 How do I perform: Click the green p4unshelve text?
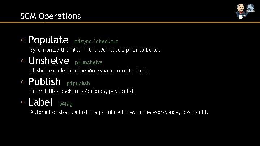89,62
